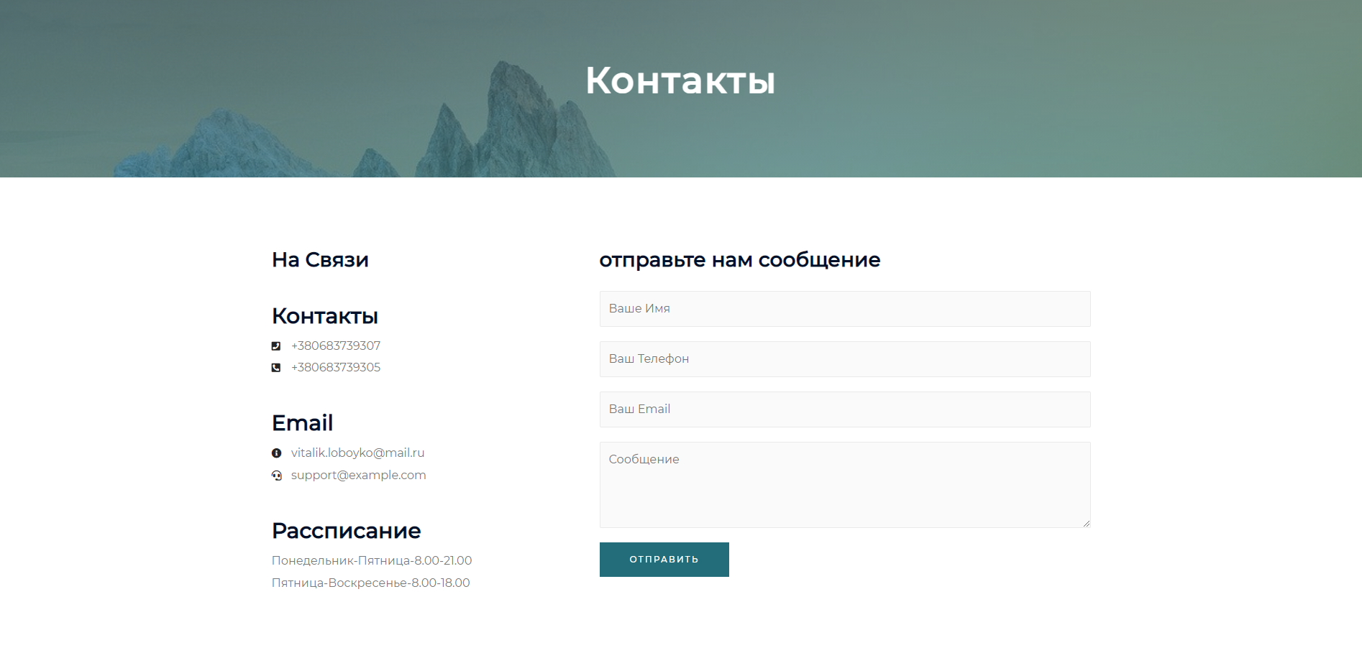1362x653 pixels.
Task: Click into the Сообщение text area
Action: pos(845,485)
